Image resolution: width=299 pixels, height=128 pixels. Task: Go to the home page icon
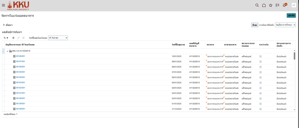[264, 5]
